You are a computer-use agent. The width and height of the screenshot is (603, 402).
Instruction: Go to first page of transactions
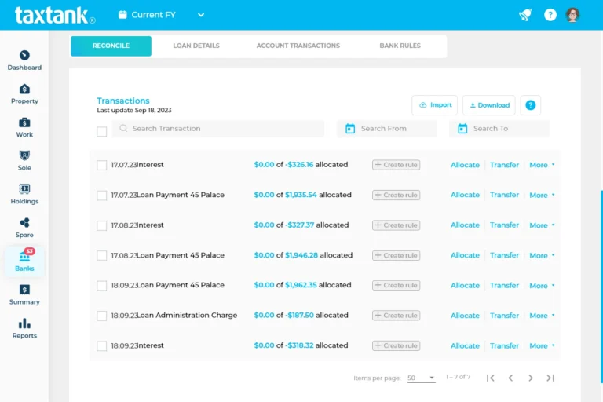point(490,378)
